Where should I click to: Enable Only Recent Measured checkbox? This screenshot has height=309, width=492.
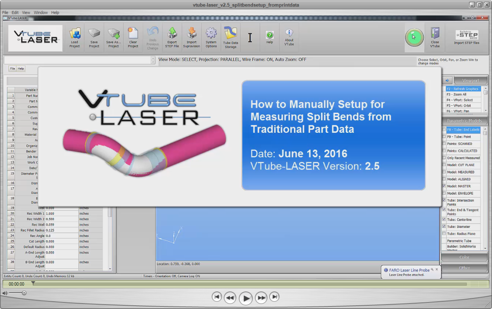click(444, 158)
